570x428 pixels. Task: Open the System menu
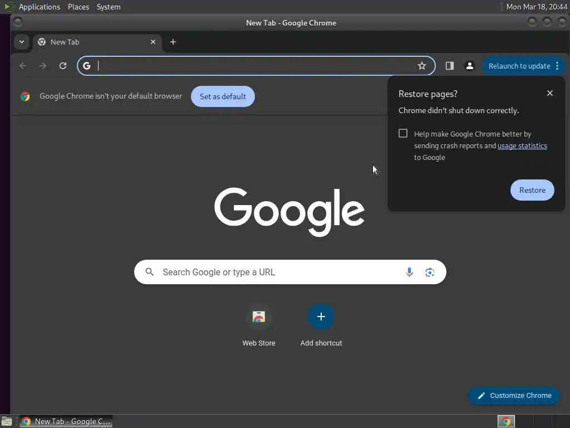109,7
